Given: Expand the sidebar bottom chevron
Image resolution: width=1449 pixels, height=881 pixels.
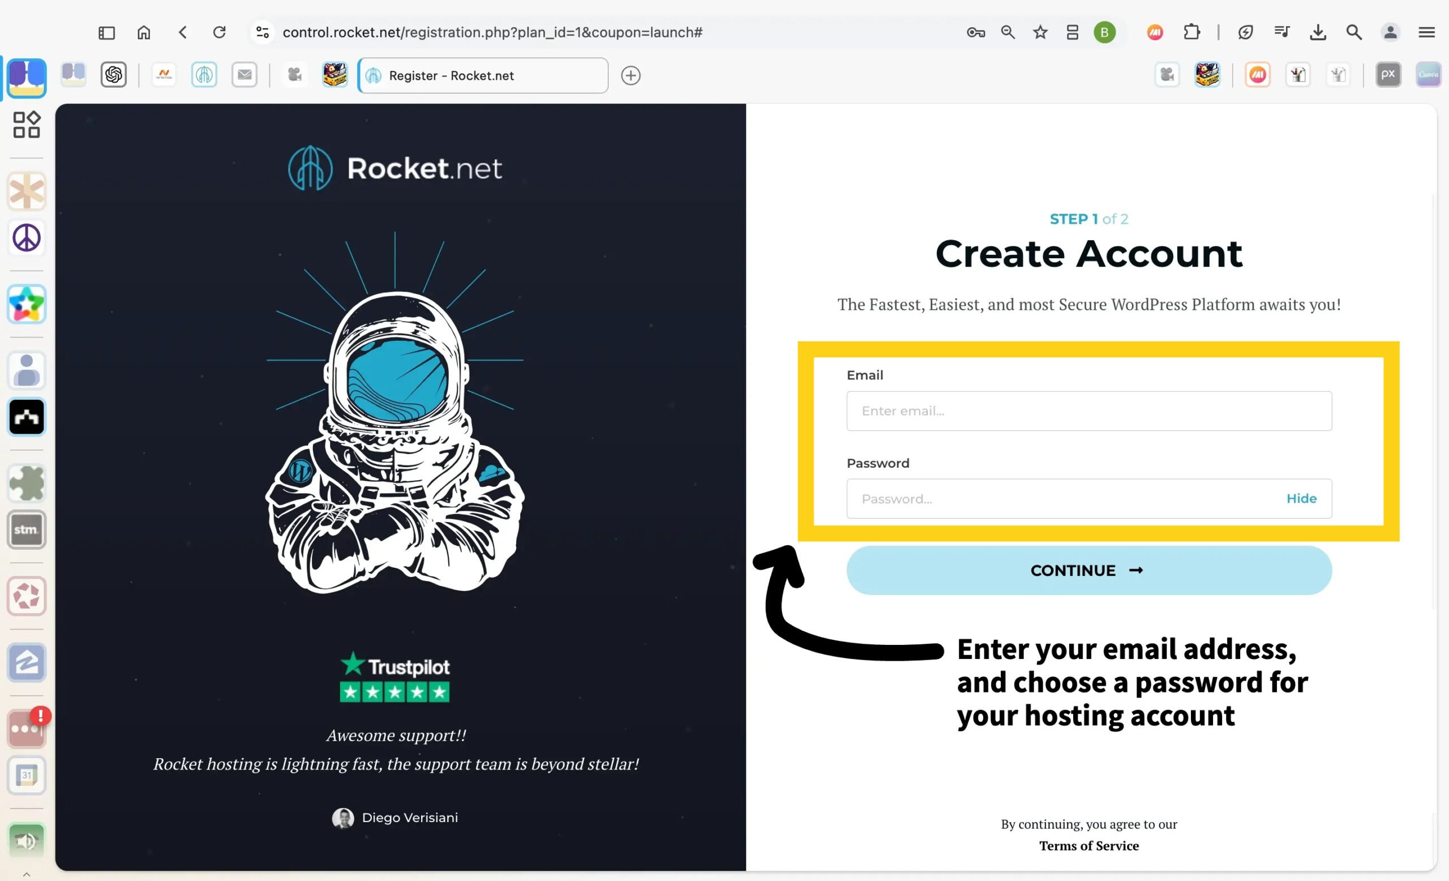Looking at the screenshot, I should point(27,875).
